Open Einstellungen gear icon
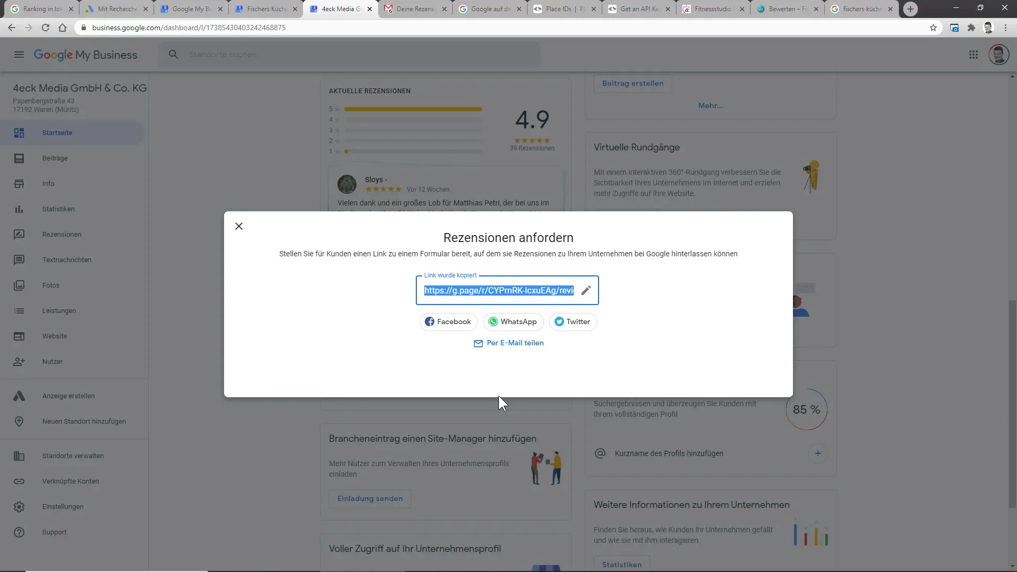 coord(19,507)
